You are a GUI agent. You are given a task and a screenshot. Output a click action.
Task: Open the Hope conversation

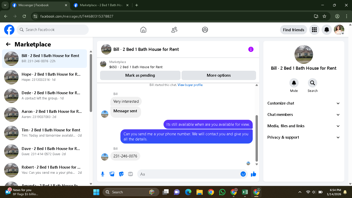click(x=45, y=77)
